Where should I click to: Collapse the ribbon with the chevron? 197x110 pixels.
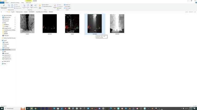click(x=194, y=3)
